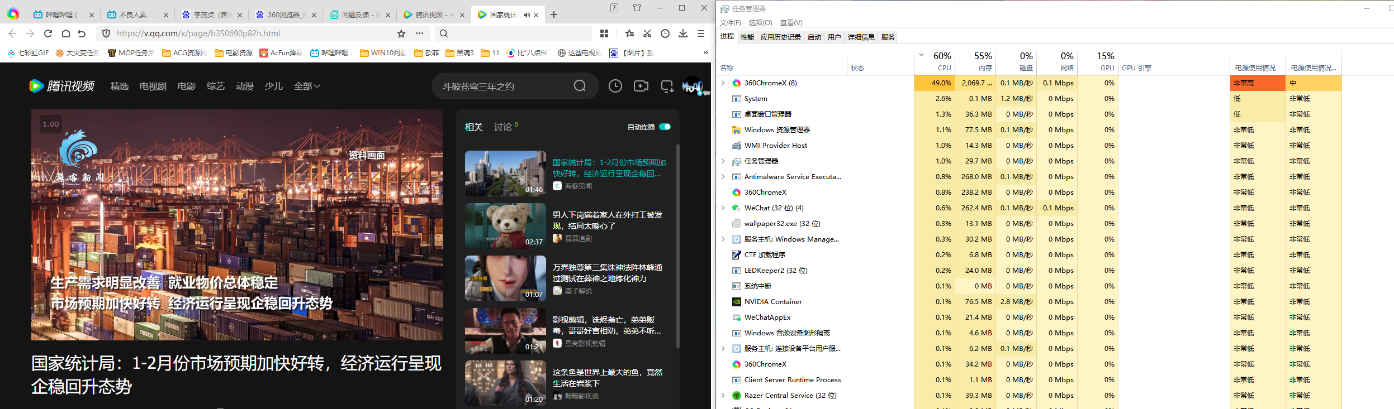Select the wallpaper32.exe process row
The height and width of the screenshot is (409, 1394).
coord(1029,223)
